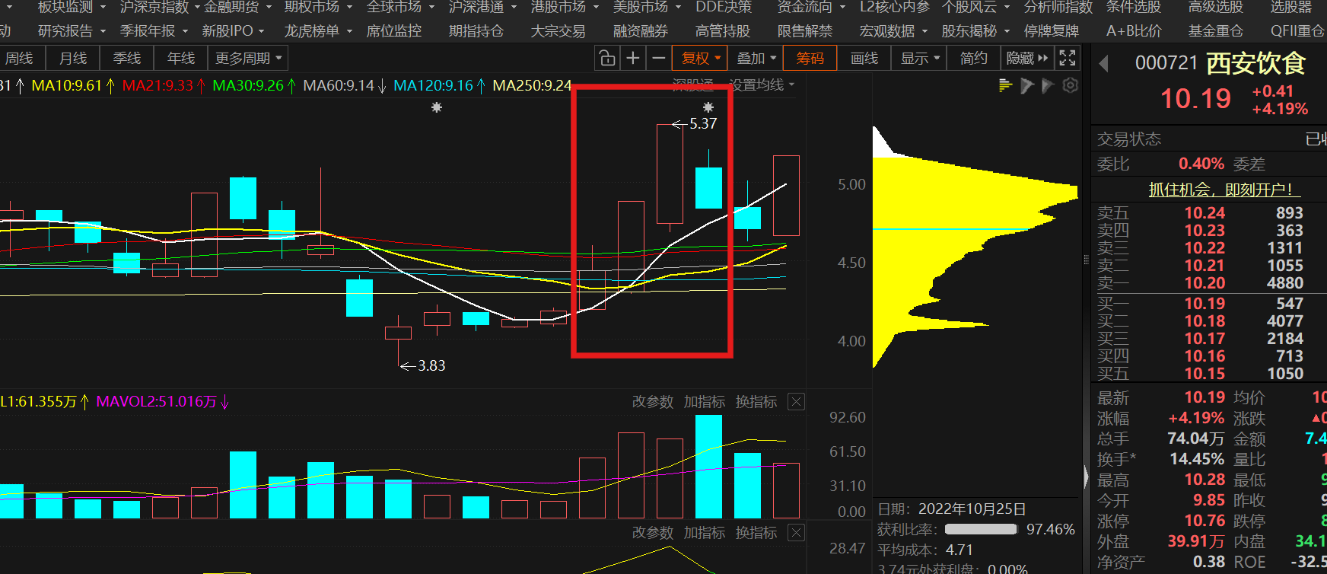Open 高管持股 menu item

pos(723,31)
